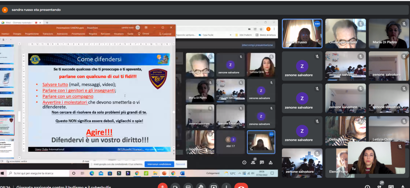The image size is (410, 188).
Task: Open Progettazione ribbon tab
Action: (32, 34)
